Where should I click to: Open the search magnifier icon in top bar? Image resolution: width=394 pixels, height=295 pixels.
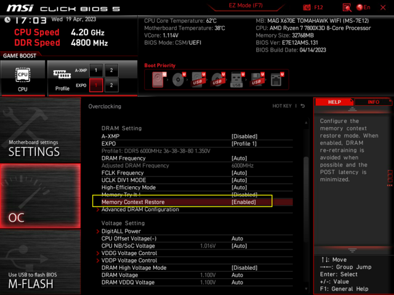coord(347,7)
